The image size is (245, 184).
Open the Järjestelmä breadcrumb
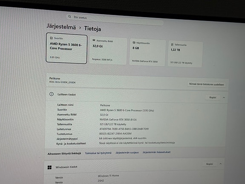point(61,26)
